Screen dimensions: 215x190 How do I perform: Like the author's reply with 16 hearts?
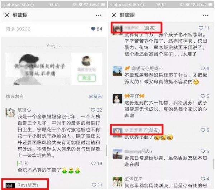coord(94,163)
